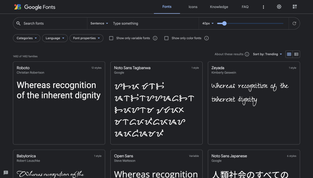Enable Show only color fonts checkbox
Image resolution: width=313 pixels, height=178 pixels.
tap(166, 38)
